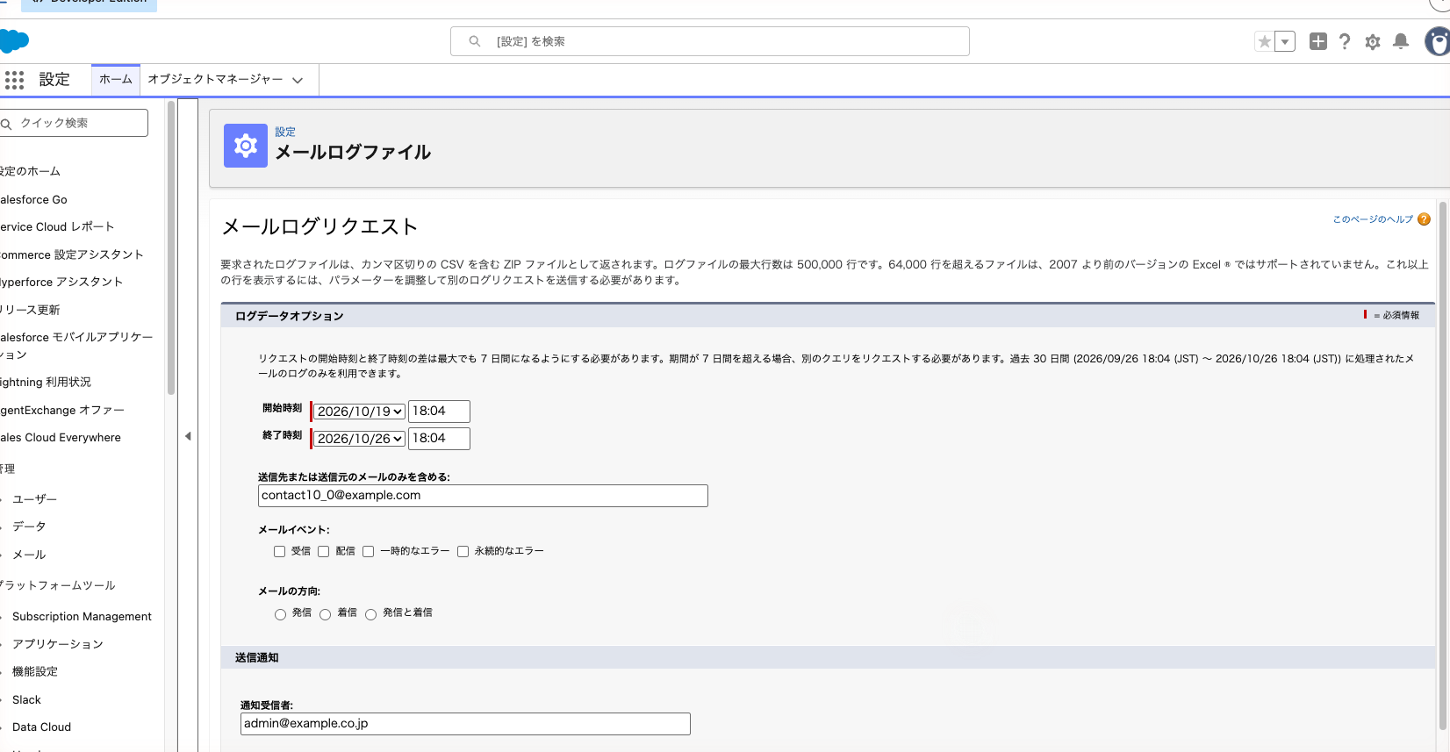This screenshot has width=1450, height=752.
Task: Check the 受信 mail event checkbox
Action: click(x=279, y=551)
